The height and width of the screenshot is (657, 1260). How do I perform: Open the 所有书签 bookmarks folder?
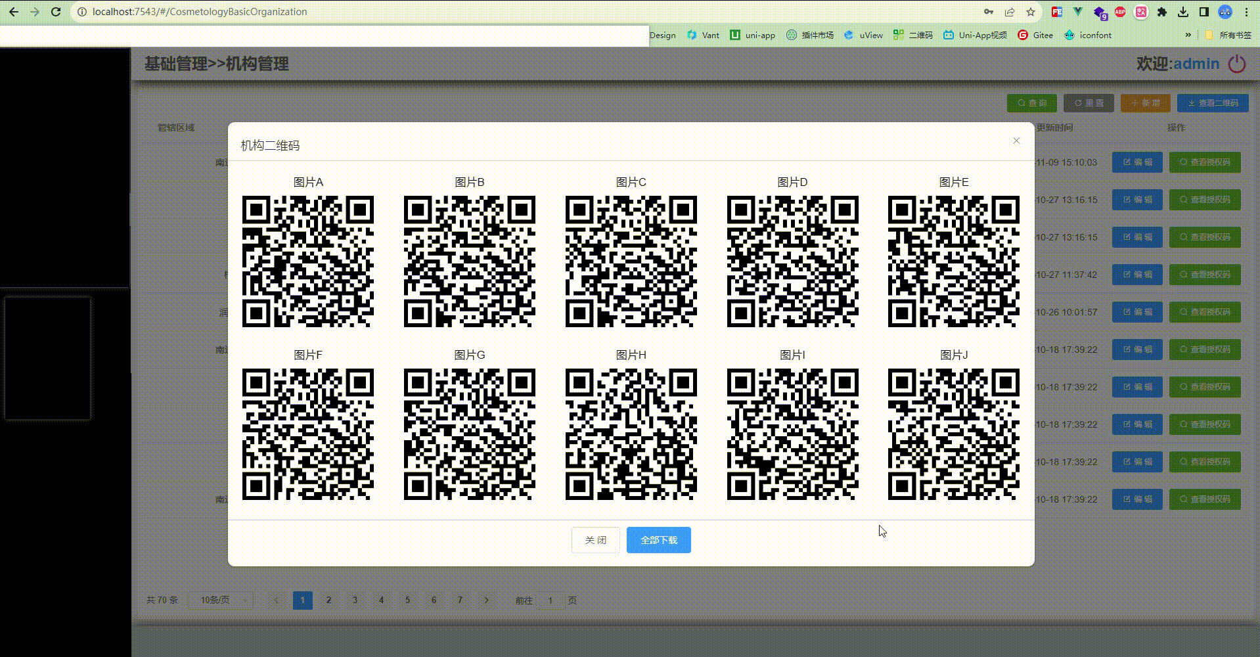point(1228,35)
